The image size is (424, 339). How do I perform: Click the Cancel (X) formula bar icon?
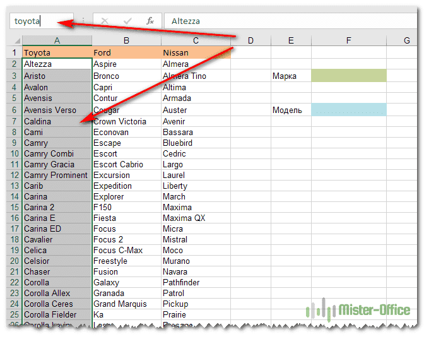pos(105,21)
